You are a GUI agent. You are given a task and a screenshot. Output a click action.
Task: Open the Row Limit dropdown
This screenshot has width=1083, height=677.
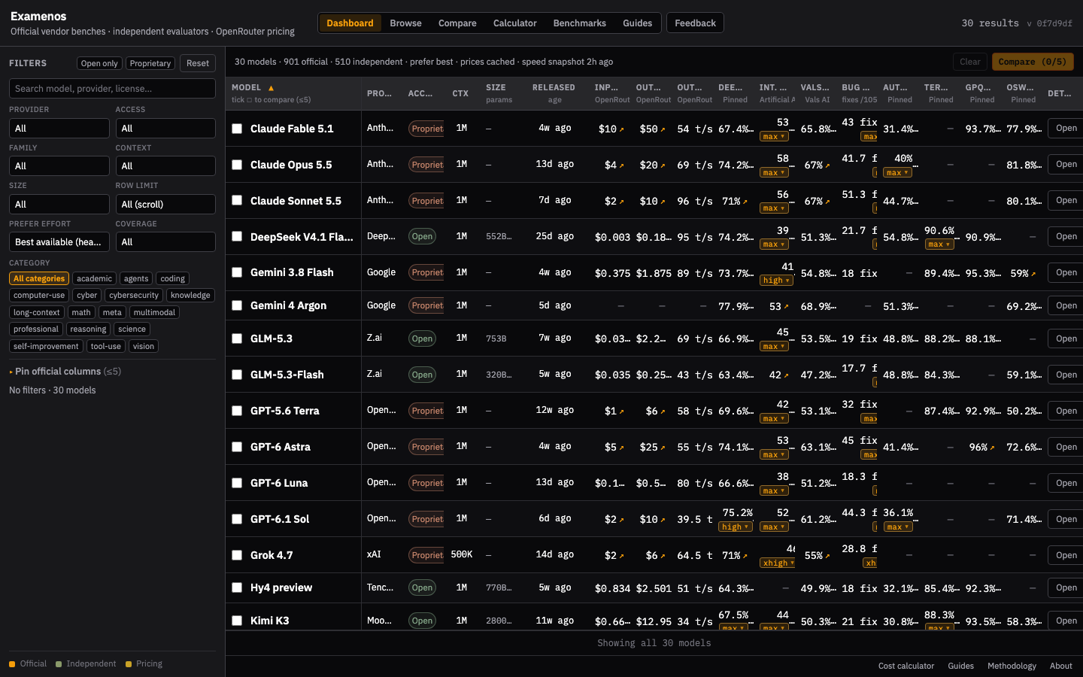click(x=165, y=204)
